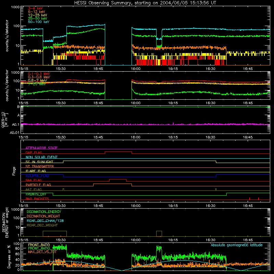Click the HESSI Observing Summary title text
The height and width of the screenshot is (274, 274).
pyautogui.click(x=145, y=3)
